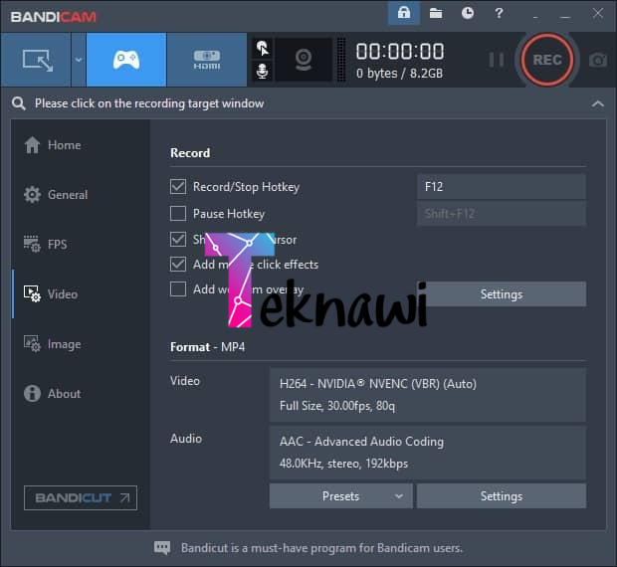Select Game Recording mode icon
The width and height of the screenshot is (617, 567).
pyautogui.click(x=126, y=60)
